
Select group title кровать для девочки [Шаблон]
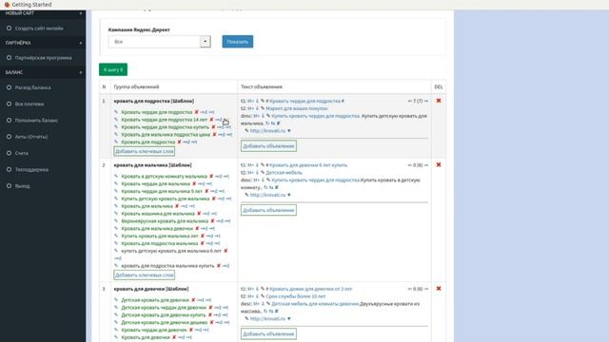[x=151, y=289]
